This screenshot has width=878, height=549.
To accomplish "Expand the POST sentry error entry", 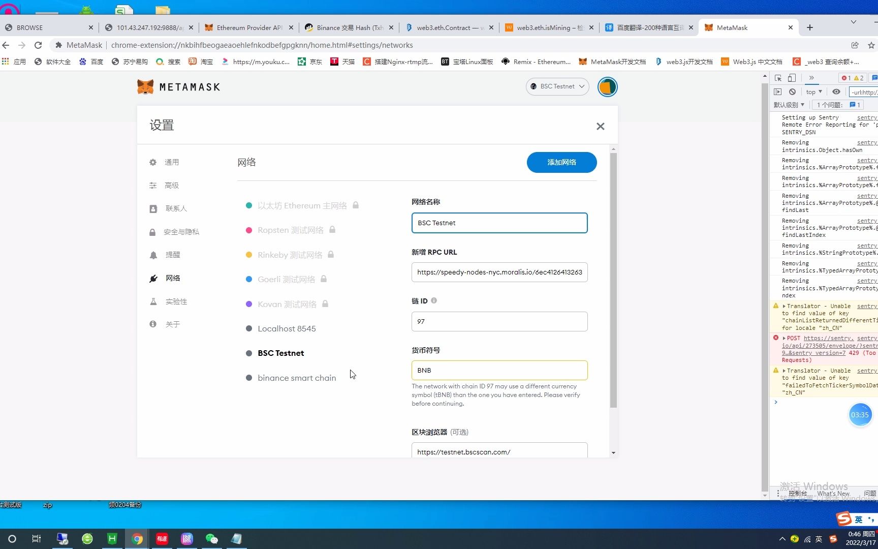I will 784,338.
